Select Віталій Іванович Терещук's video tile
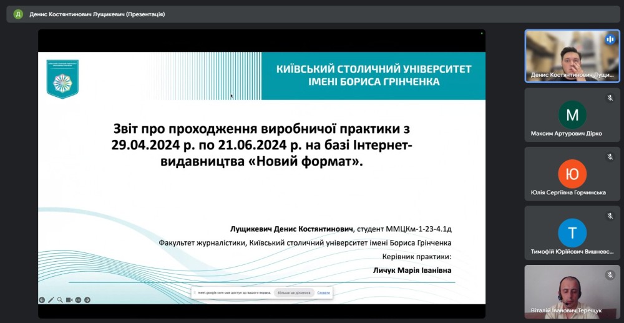 pyautogui.click(x=572, y=292)
